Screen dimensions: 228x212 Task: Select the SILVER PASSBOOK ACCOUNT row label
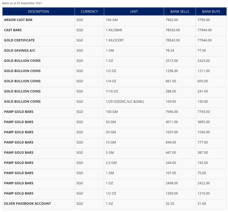point(27,203)
